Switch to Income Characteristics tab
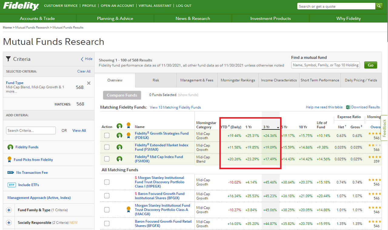The width and height of the screenshot is (388, 230). (279, 80)
